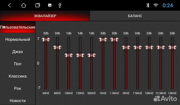180x105 pixels.
Task: Choose the Нормальный equalizer preset
Action: pyautogui.click(x=17, y=39)
